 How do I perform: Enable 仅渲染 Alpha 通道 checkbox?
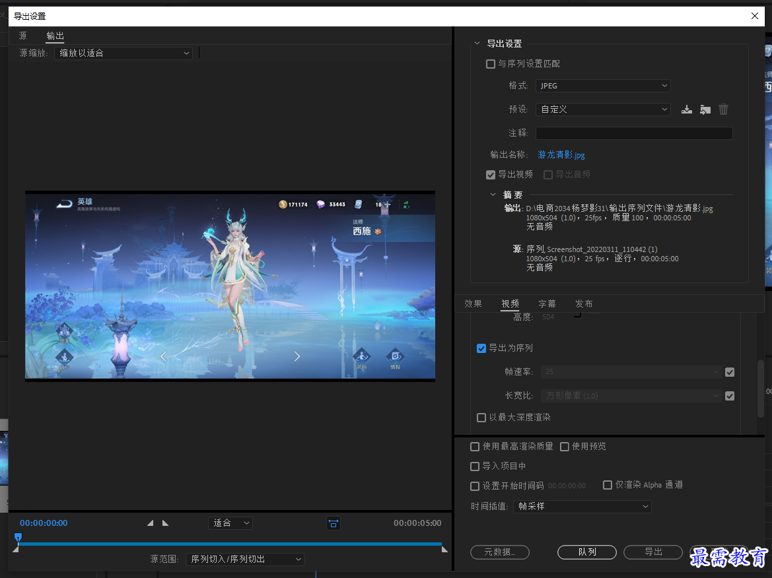(x=608, y=485)
